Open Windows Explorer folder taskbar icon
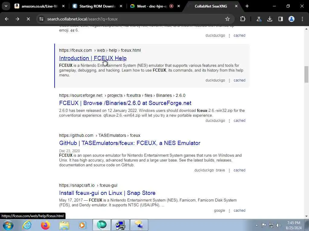Viewport: 309px width, 231px height. [x=64, y=225]
